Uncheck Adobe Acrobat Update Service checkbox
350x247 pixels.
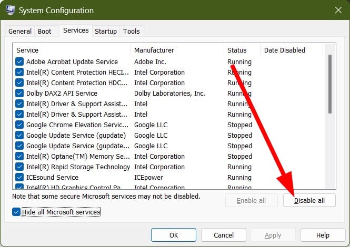point(19,61)
